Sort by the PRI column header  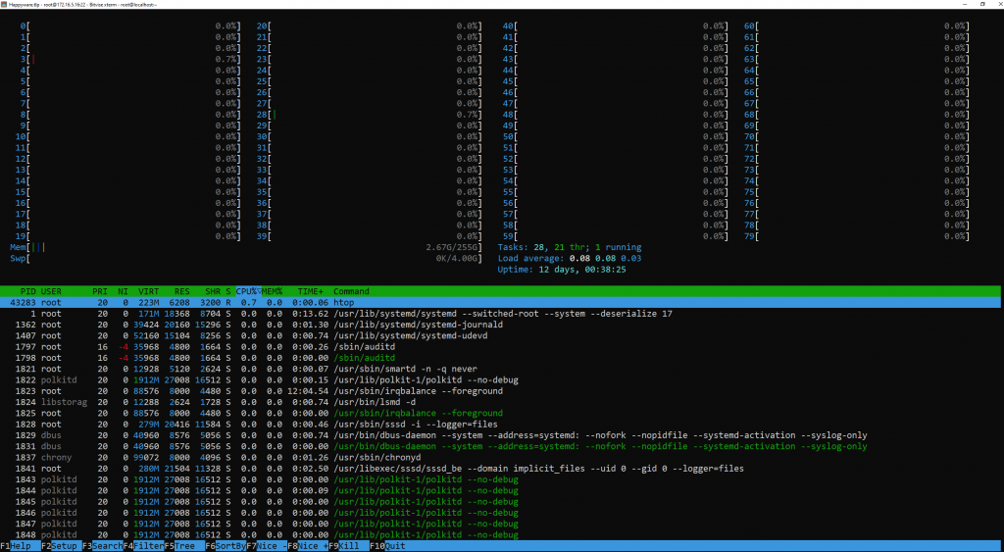click(100, 291)
